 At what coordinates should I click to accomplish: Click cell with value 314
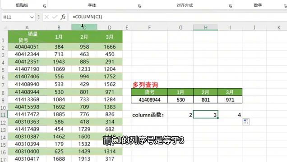point(110,121)
